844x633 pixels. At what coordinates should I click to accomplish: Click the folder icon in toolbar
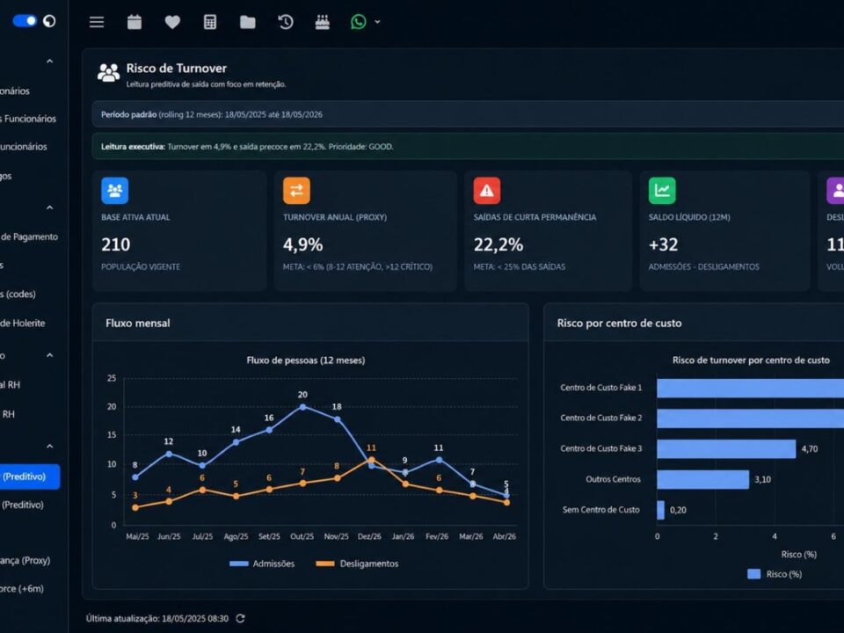pos(248,22)
